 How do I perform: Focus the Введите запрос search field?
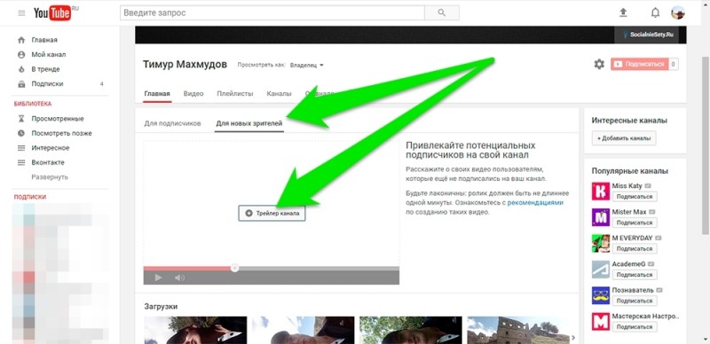272,12
